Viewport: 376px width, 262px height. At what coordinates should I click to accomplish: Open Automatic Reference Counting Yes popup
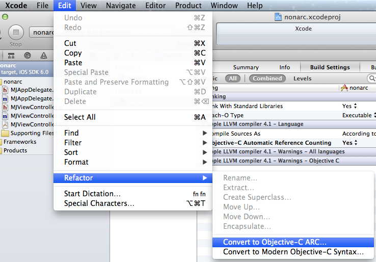(x=350, y=143)
